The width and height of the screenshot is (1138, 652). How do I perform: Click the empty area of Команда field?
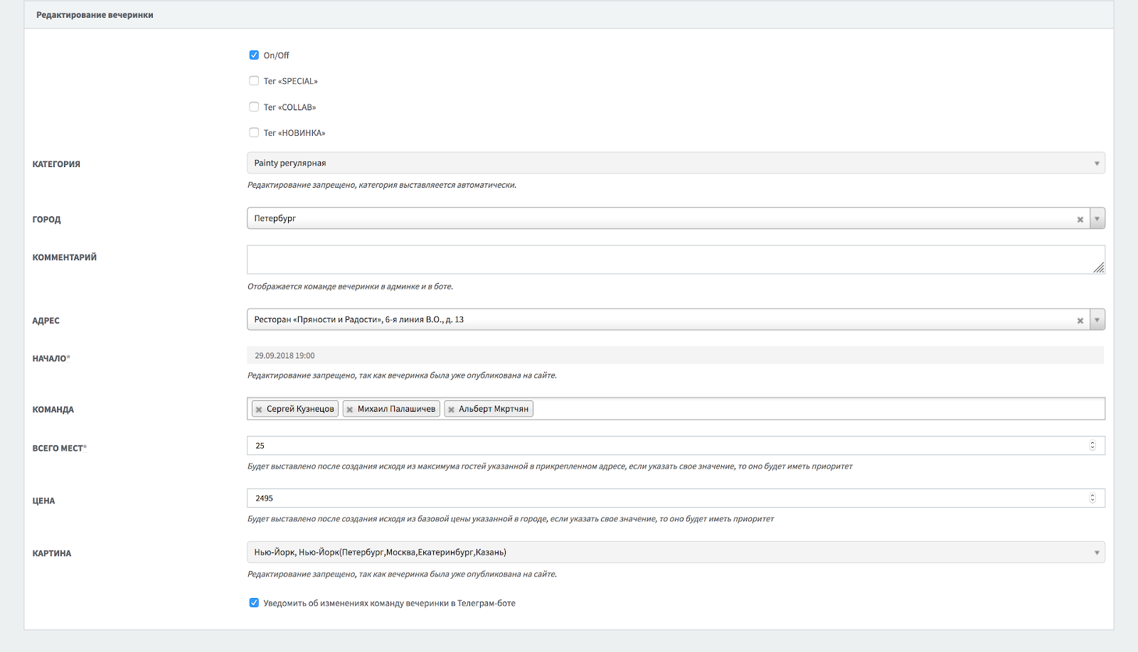818,409
